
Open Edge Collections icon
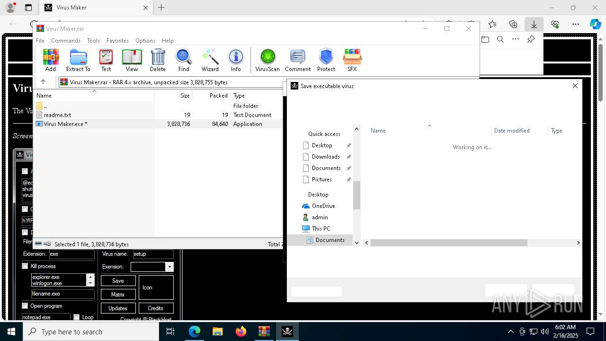coord(513,24)
